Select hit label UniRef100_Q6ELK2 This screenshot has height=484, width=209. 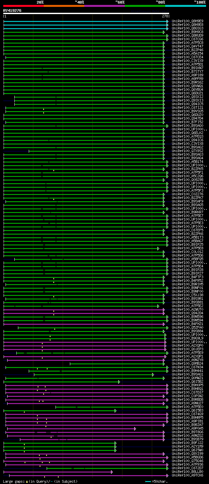point(187,133)
